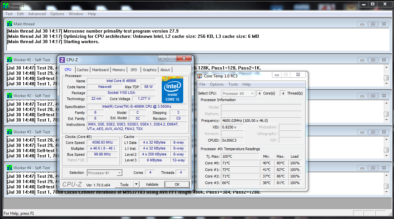This screenshot has height=219, width=394.
Task: Click the CPU-Z title bar Z icon
Action: [62, 60]
